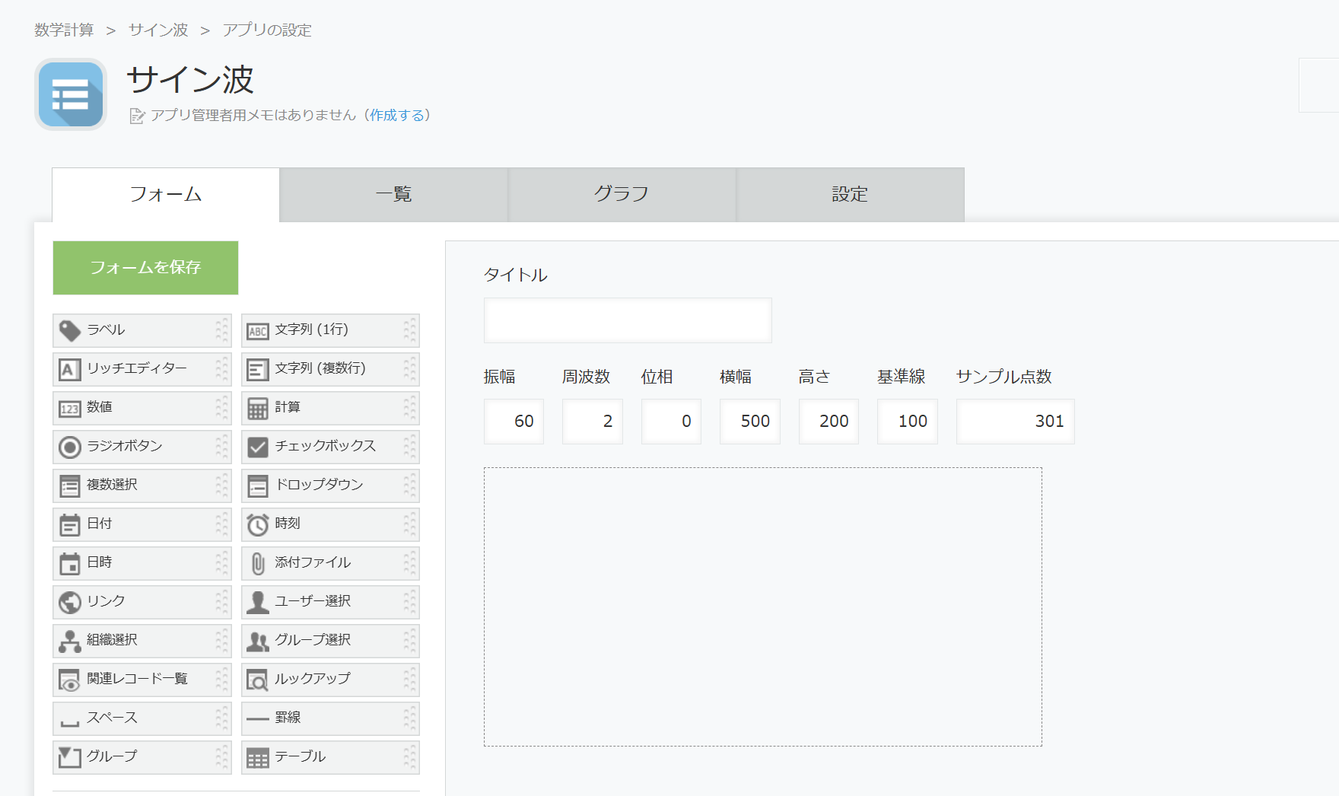Click the サイン波 app icon
This screenshot has height=796, width=1339.
pyautogui.click(x=71, y=94)
